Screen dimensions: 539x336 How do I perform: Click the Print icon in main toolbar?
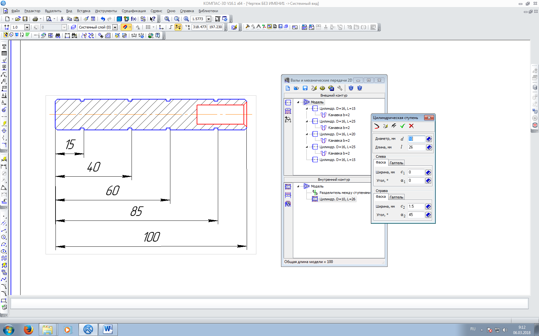point(35,19)
